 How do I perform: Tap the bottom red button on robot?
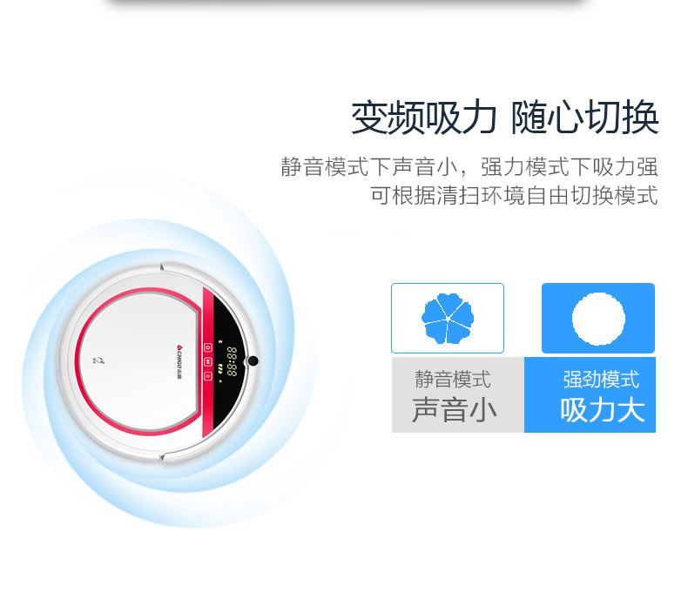coord(208,376)
